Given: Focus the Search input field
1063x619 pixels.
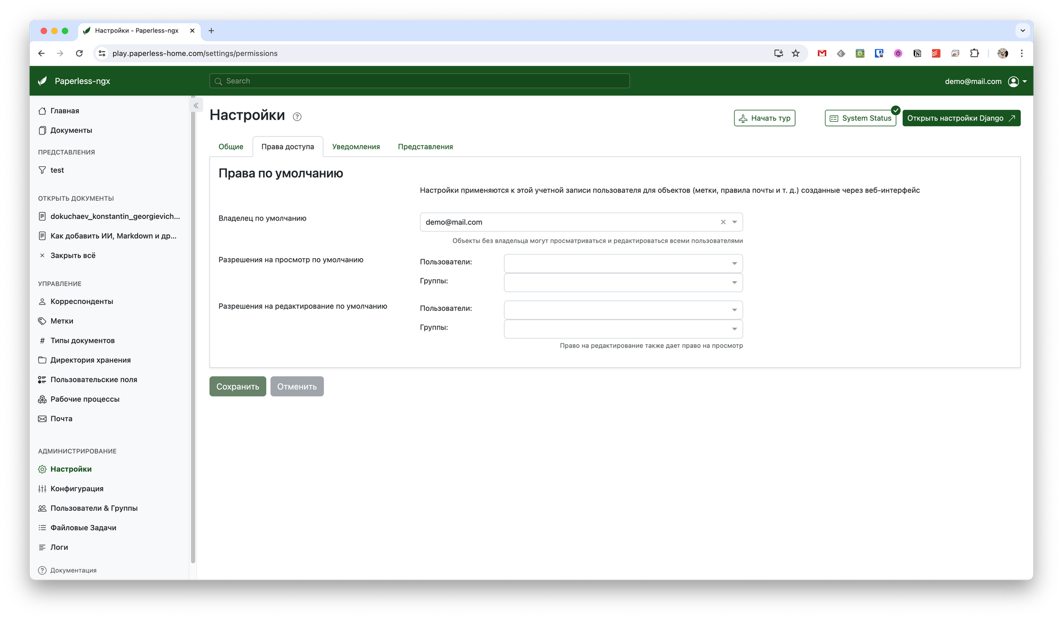Looking at the screenshot, I should click(419, 81).
